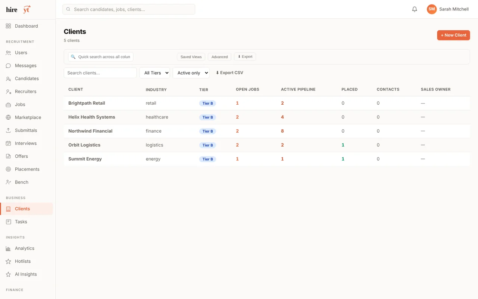
Task: Open Jobs in the sidebar
Action: (27, 105)
